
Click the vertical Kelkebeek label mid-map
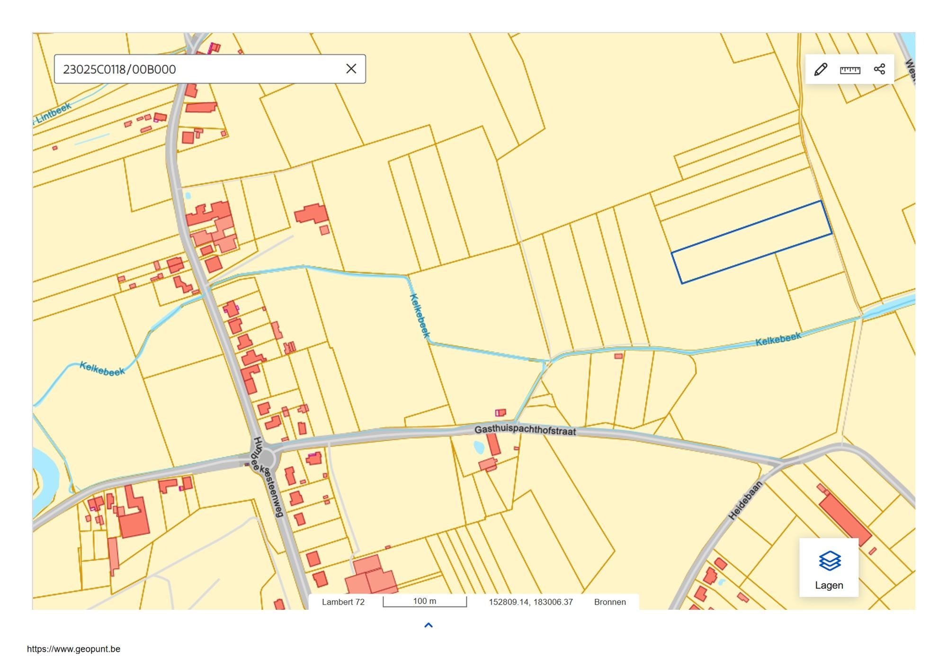(x=420, y=316)
